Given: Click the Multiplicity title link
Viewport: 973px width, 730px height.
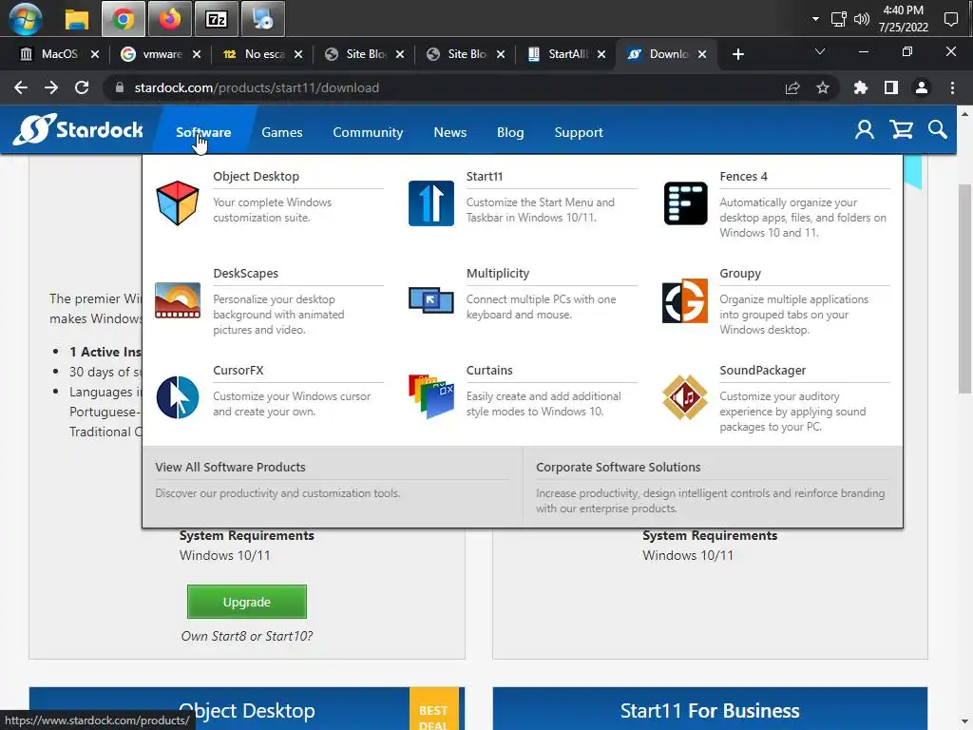Looking at the screenshot, I should (x=498, y=273).
